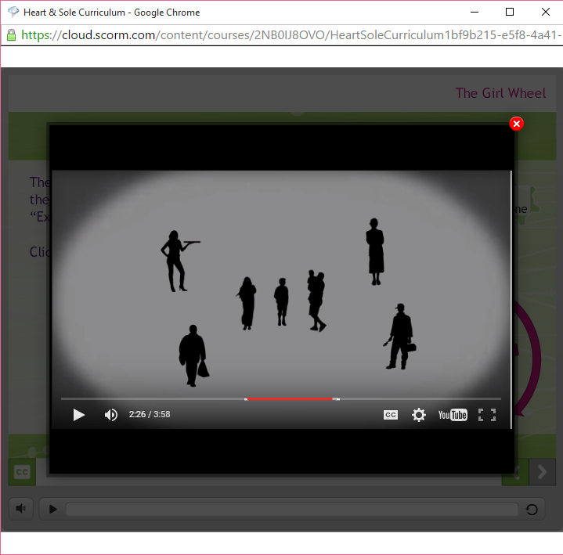
Task: Open video on YouTube via logo
Action: click(453, 415)
